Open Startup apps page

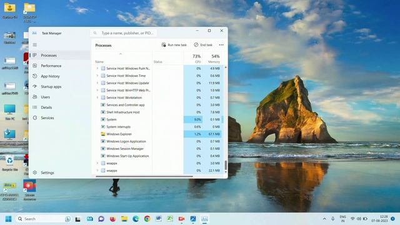pos(60,87)
